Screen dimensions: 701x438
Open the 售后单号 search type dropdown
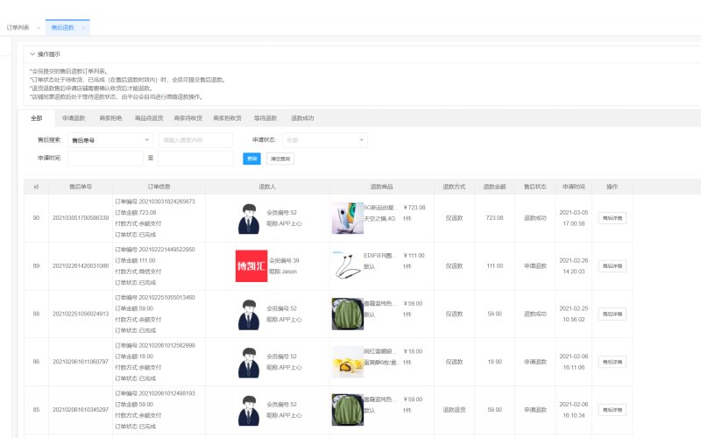click(x=110, y=140)
